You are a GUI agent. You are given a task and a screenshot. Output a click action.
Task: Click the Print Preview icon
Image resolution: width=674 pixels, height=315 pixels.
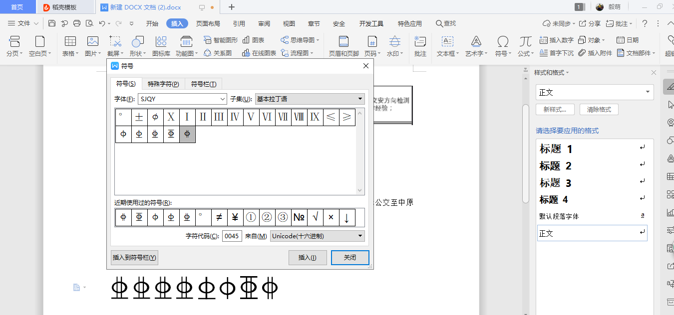pyautogui.click(x=89, y=23)
